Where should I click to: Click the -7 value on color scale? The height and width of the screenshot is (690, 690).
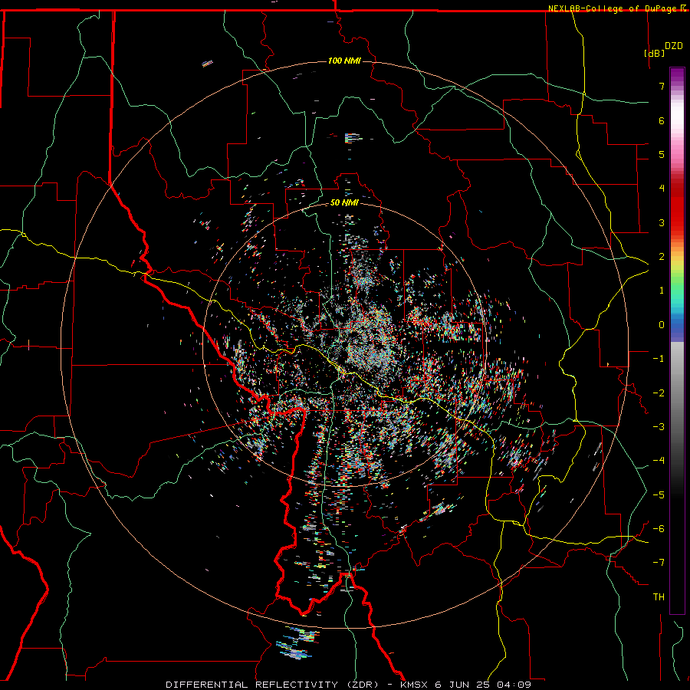click(x=659, y=563)
